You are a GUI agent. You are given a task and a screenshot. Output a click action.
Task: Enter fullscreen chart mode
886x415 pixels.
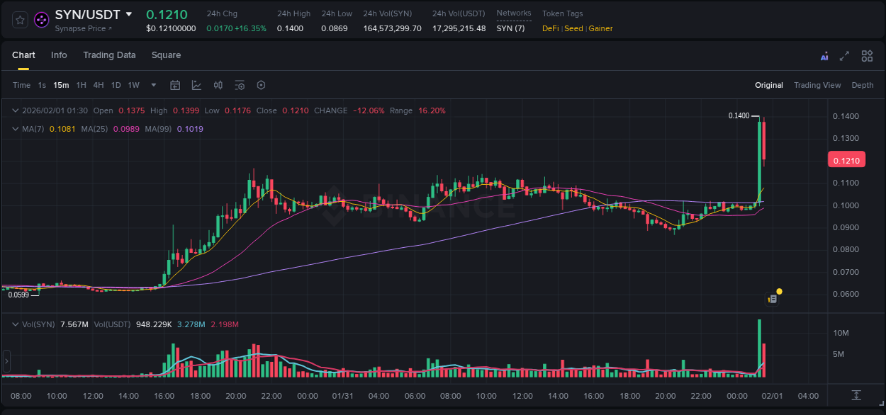click(x=846, y=55)
